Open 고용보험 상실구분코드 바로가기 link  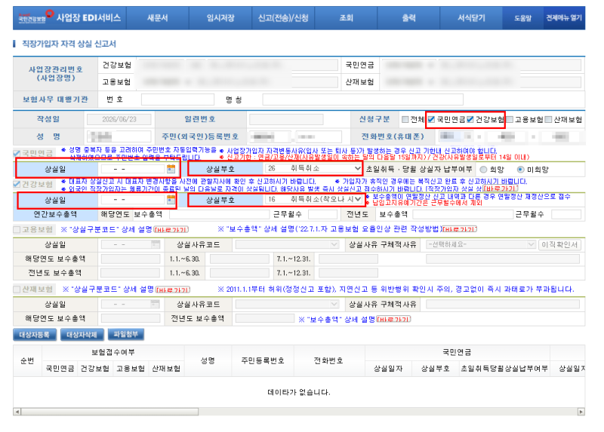171,230
